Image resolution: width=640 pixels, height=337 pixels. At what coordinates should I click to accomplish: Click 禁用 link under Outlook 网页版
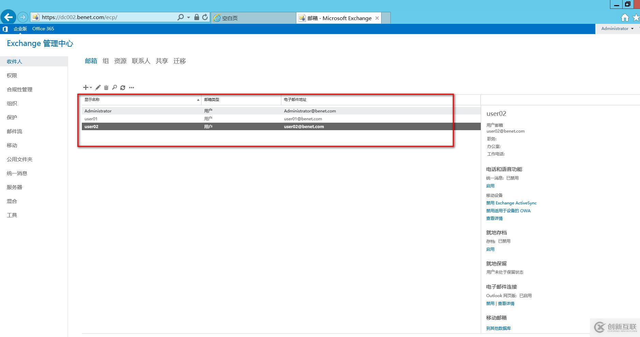click(490, 303)
